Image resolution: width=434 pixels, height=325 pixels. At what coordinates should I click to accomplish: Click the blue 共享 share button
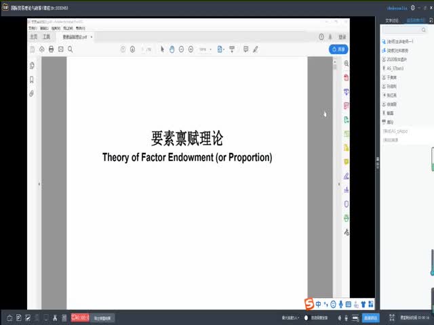pos(338,49)
